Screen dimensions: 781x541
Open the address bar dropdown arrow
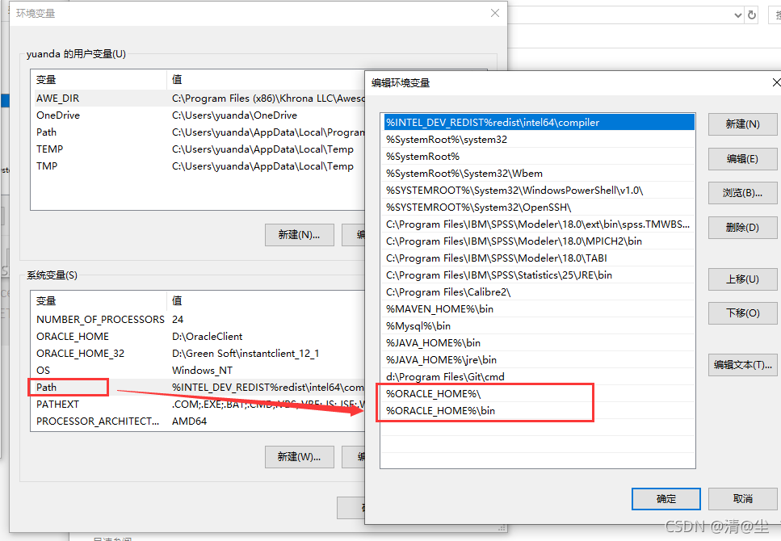click(738, 15)
